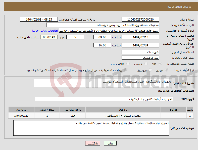The image size is (198, 150).
Task: Click the page header جزئیات اطلاعات نیاز
Action: click(179, 7)
